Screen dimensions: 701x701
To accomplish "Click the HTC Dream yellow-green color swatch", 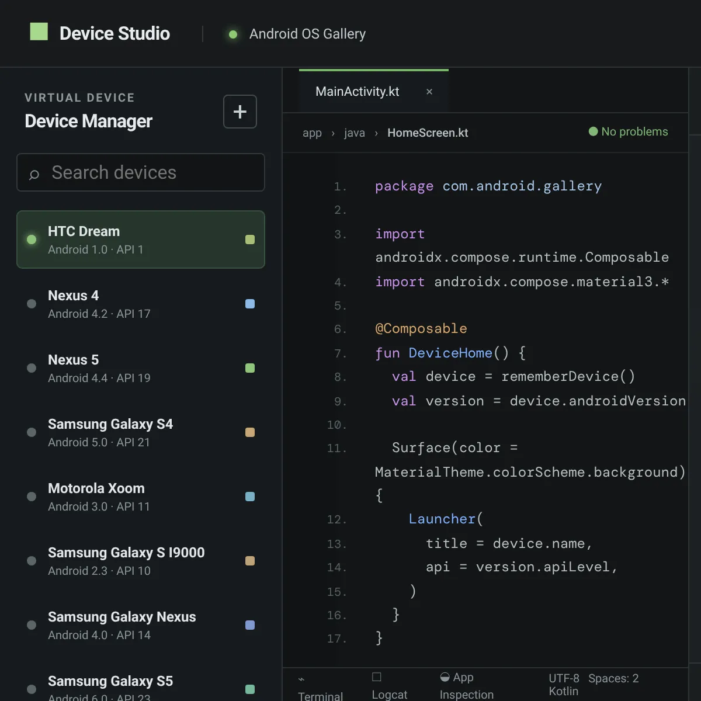I will [250, 240].
